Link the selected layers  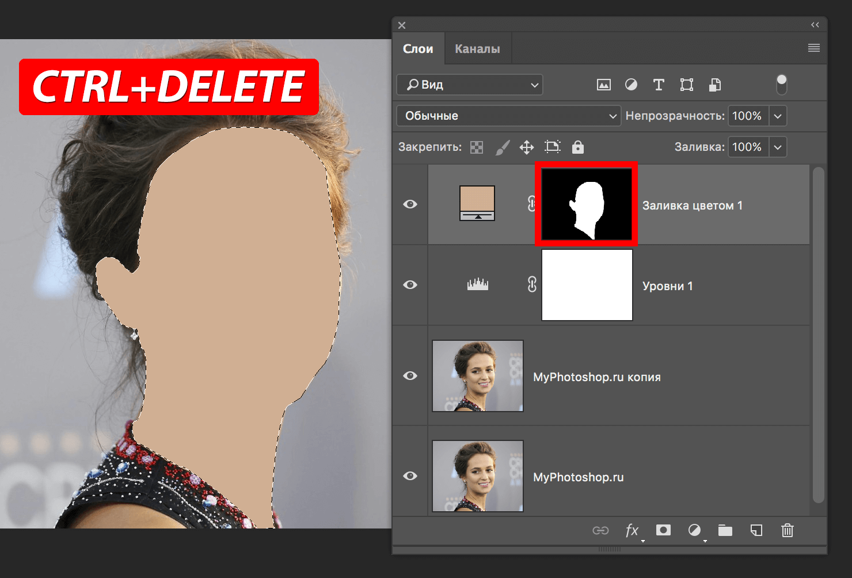point(600,530)
